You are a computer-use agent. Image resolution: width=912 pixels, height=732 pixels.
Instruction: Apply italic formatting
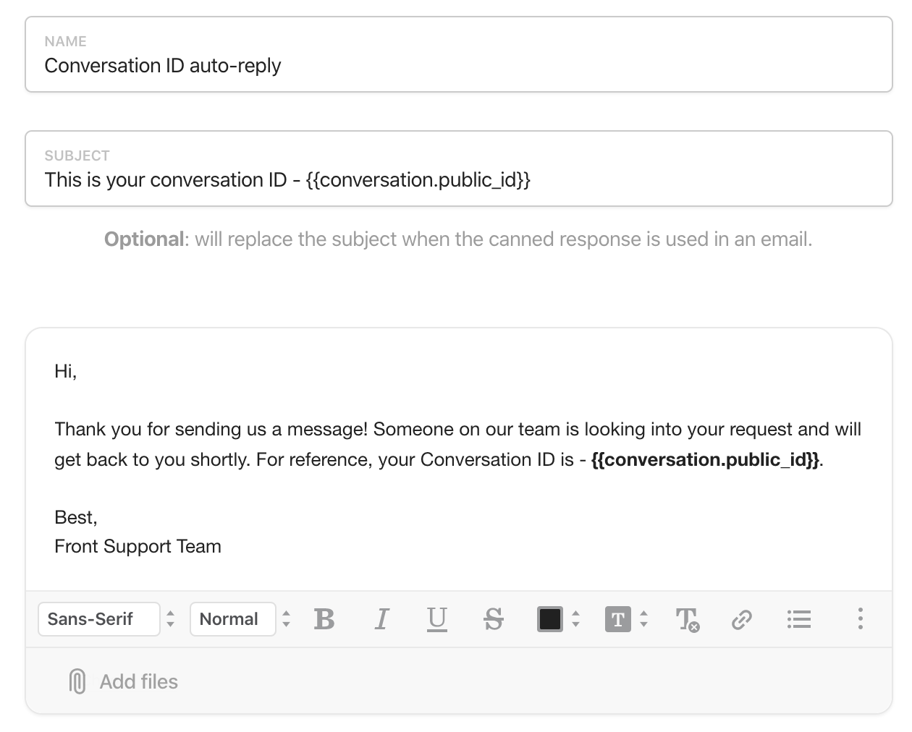[x=381, y=619]
